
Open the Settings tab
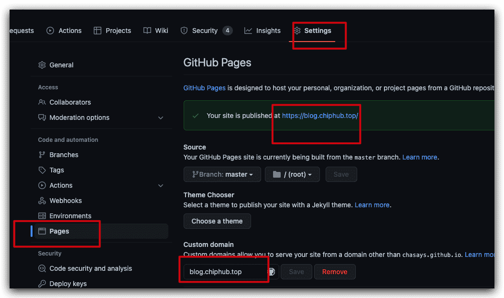312,31
